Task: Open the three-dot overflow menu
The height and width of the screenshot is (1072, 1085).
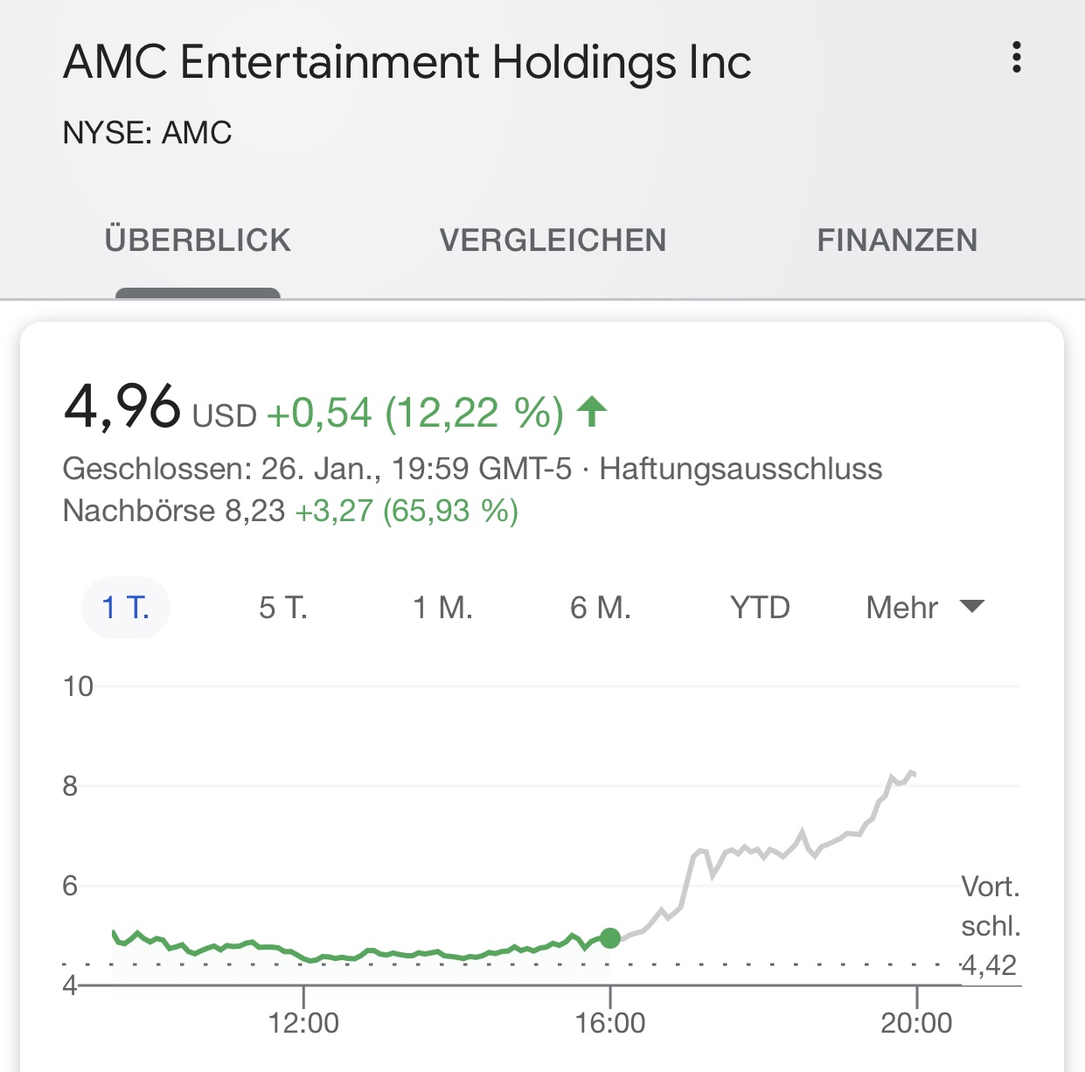Action: tap(1017, 59)
